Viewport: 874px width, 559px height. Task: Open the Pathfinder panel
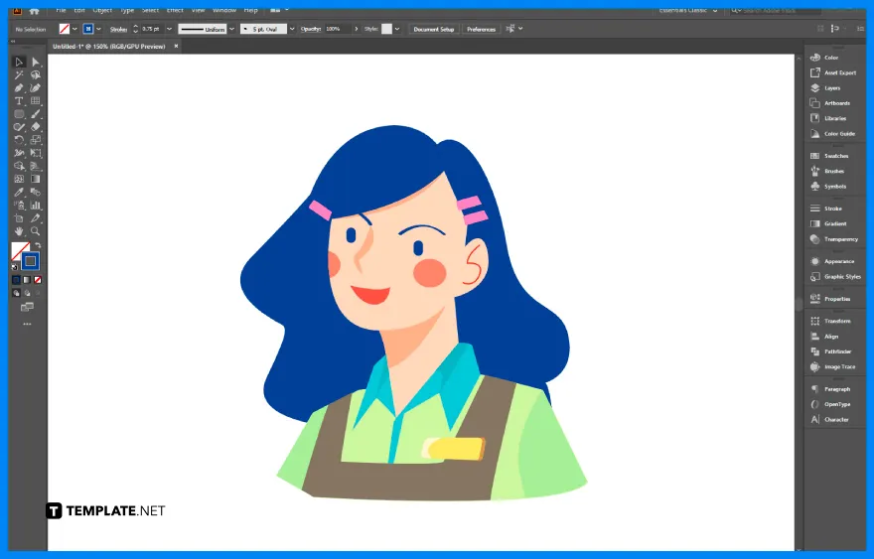point(831,351)
